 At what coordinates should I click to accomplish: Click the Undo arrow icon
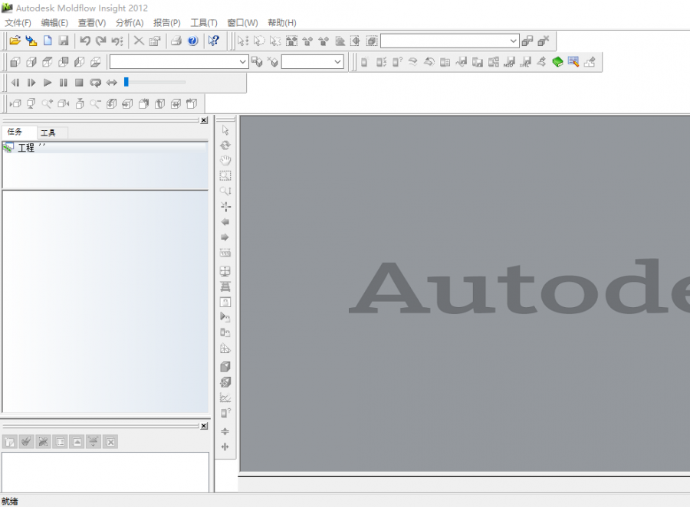[85, 41]
